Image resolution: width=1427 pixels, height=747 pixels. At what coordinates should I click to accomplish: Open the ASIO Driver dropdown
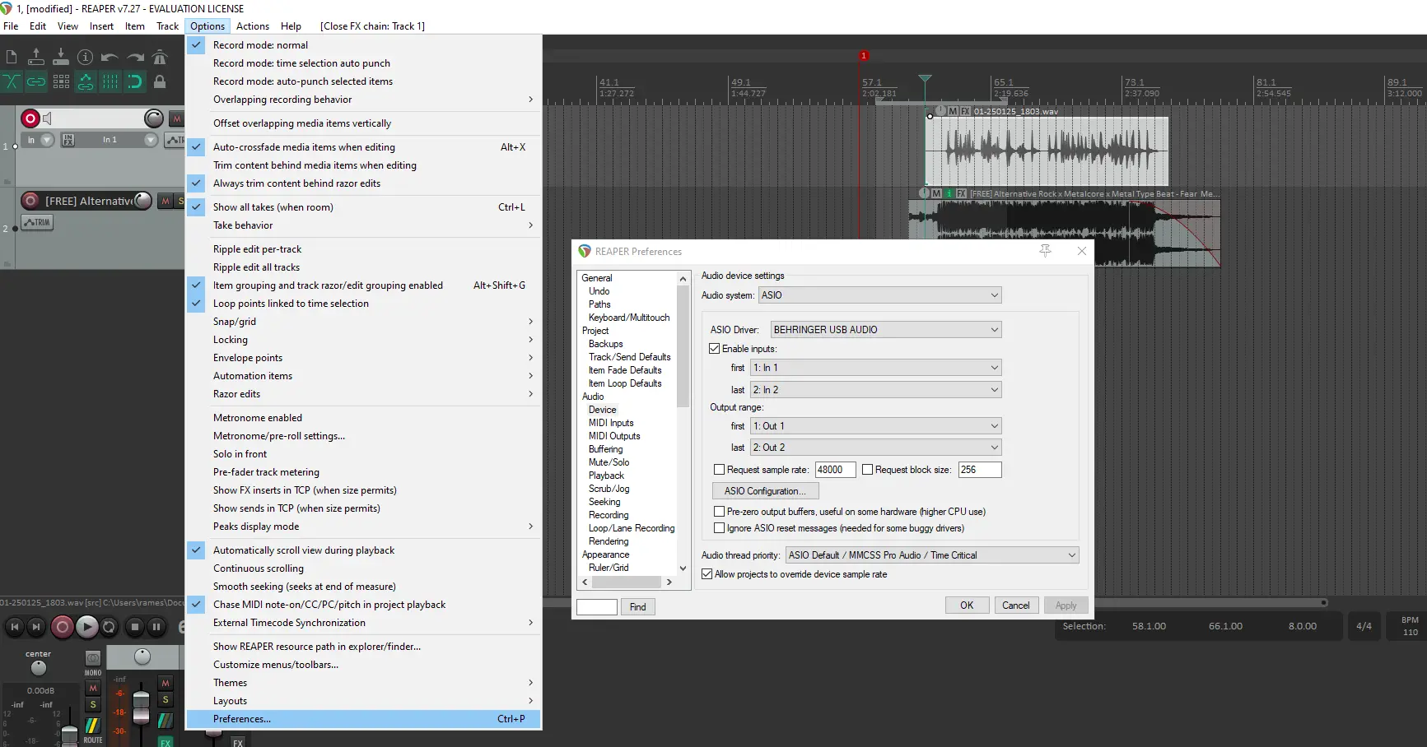(886, 330)
